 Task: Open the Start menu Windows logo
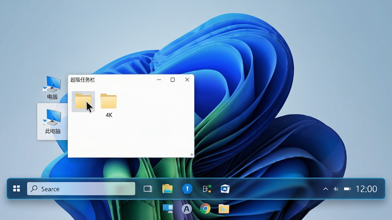point(16,189)
